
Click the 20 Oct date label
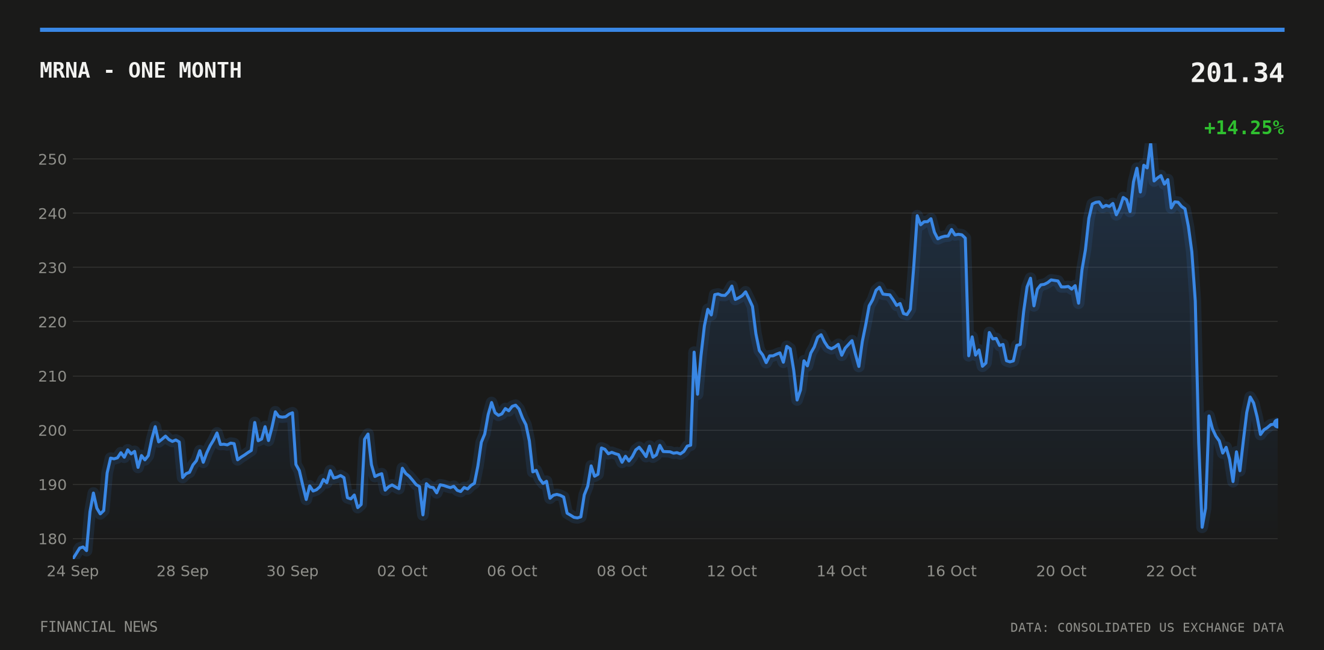(1061, 571)
